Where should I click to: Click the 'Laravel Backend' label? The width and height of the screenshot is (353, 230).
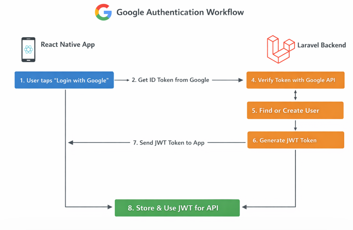322,45
